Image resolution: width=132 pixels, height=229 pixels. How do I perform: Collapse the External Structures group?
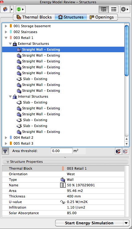10,44
